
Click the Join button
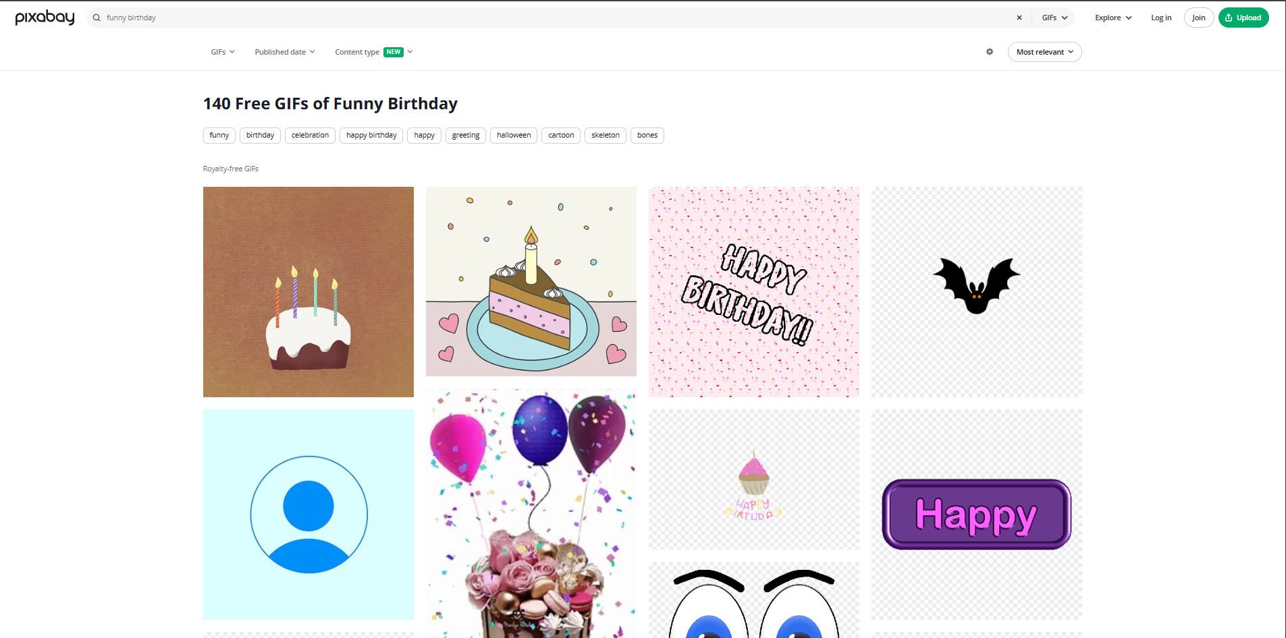coord(1198,18)
